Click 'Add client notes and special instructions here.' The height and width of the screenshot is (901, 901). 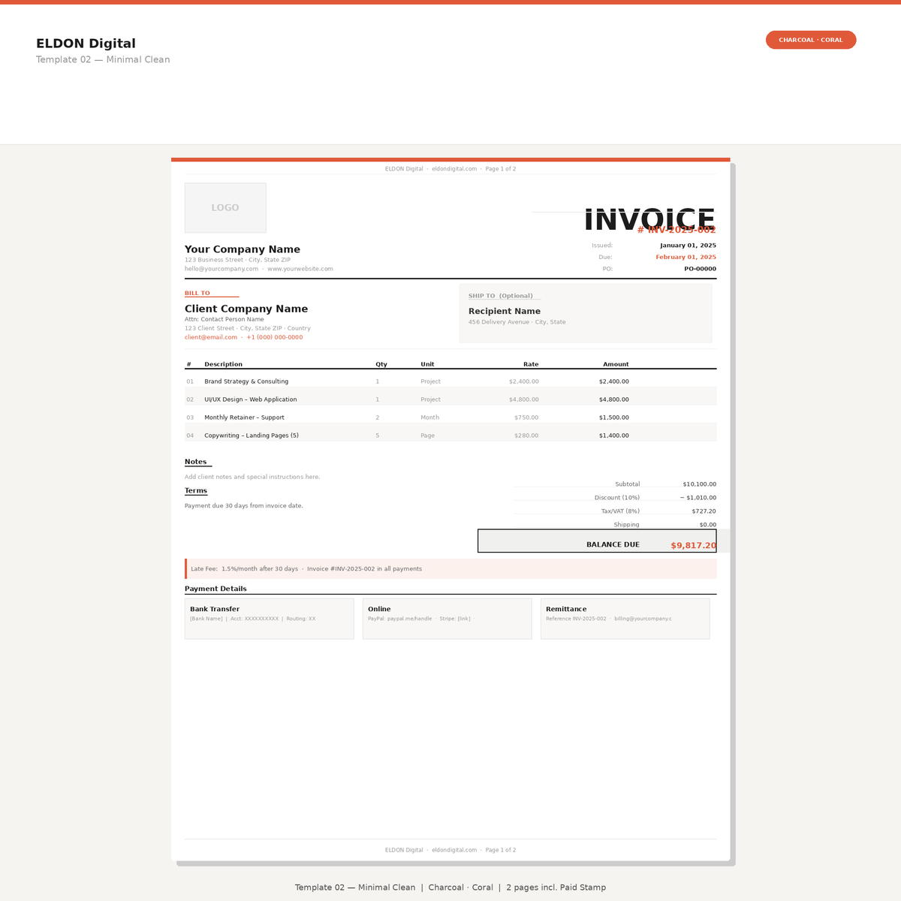[x=252, y=477]
